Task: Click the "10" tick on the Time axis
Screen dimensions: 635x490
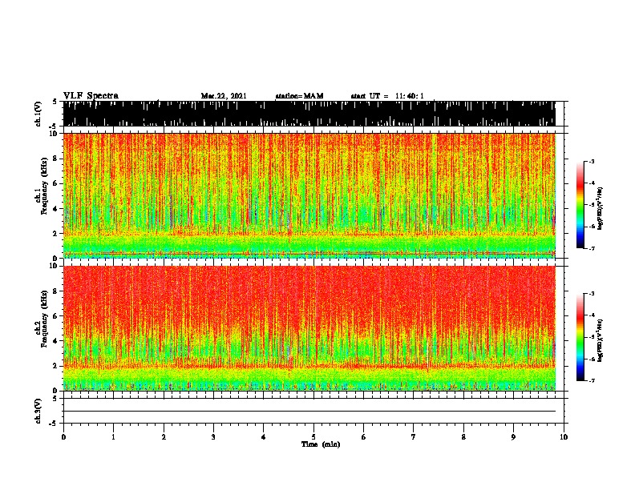Action: (564, 437)
